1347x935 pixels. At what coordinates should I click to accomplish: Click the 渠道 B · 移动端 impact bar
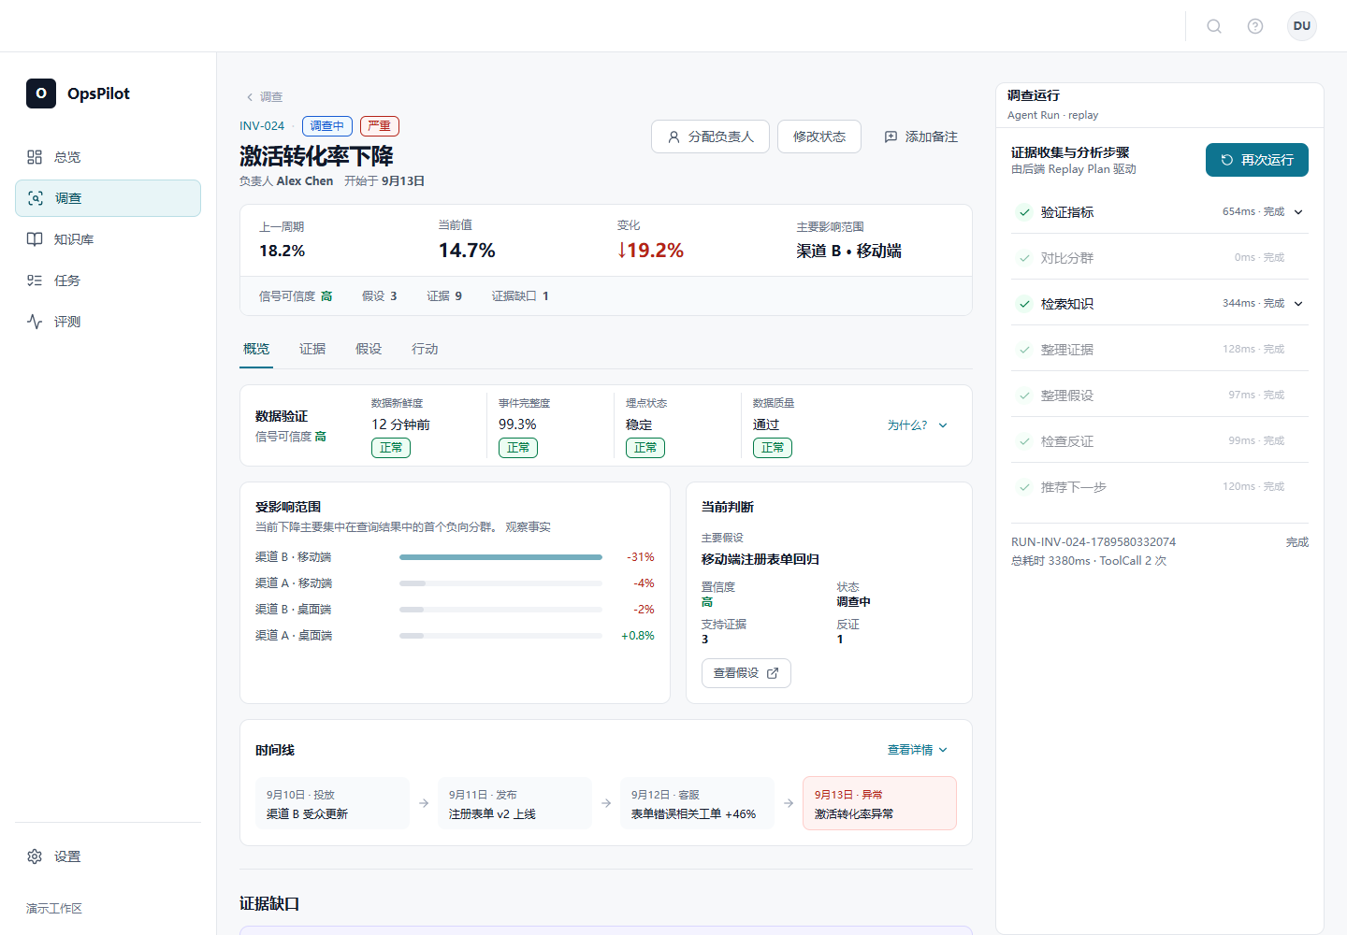500,557
